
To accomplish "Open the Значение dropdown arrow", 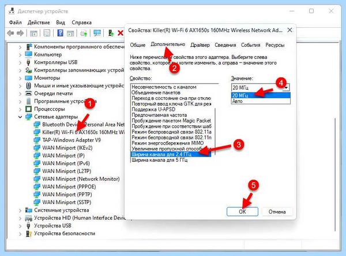I will pyautogui.click(x=286, y=87).
